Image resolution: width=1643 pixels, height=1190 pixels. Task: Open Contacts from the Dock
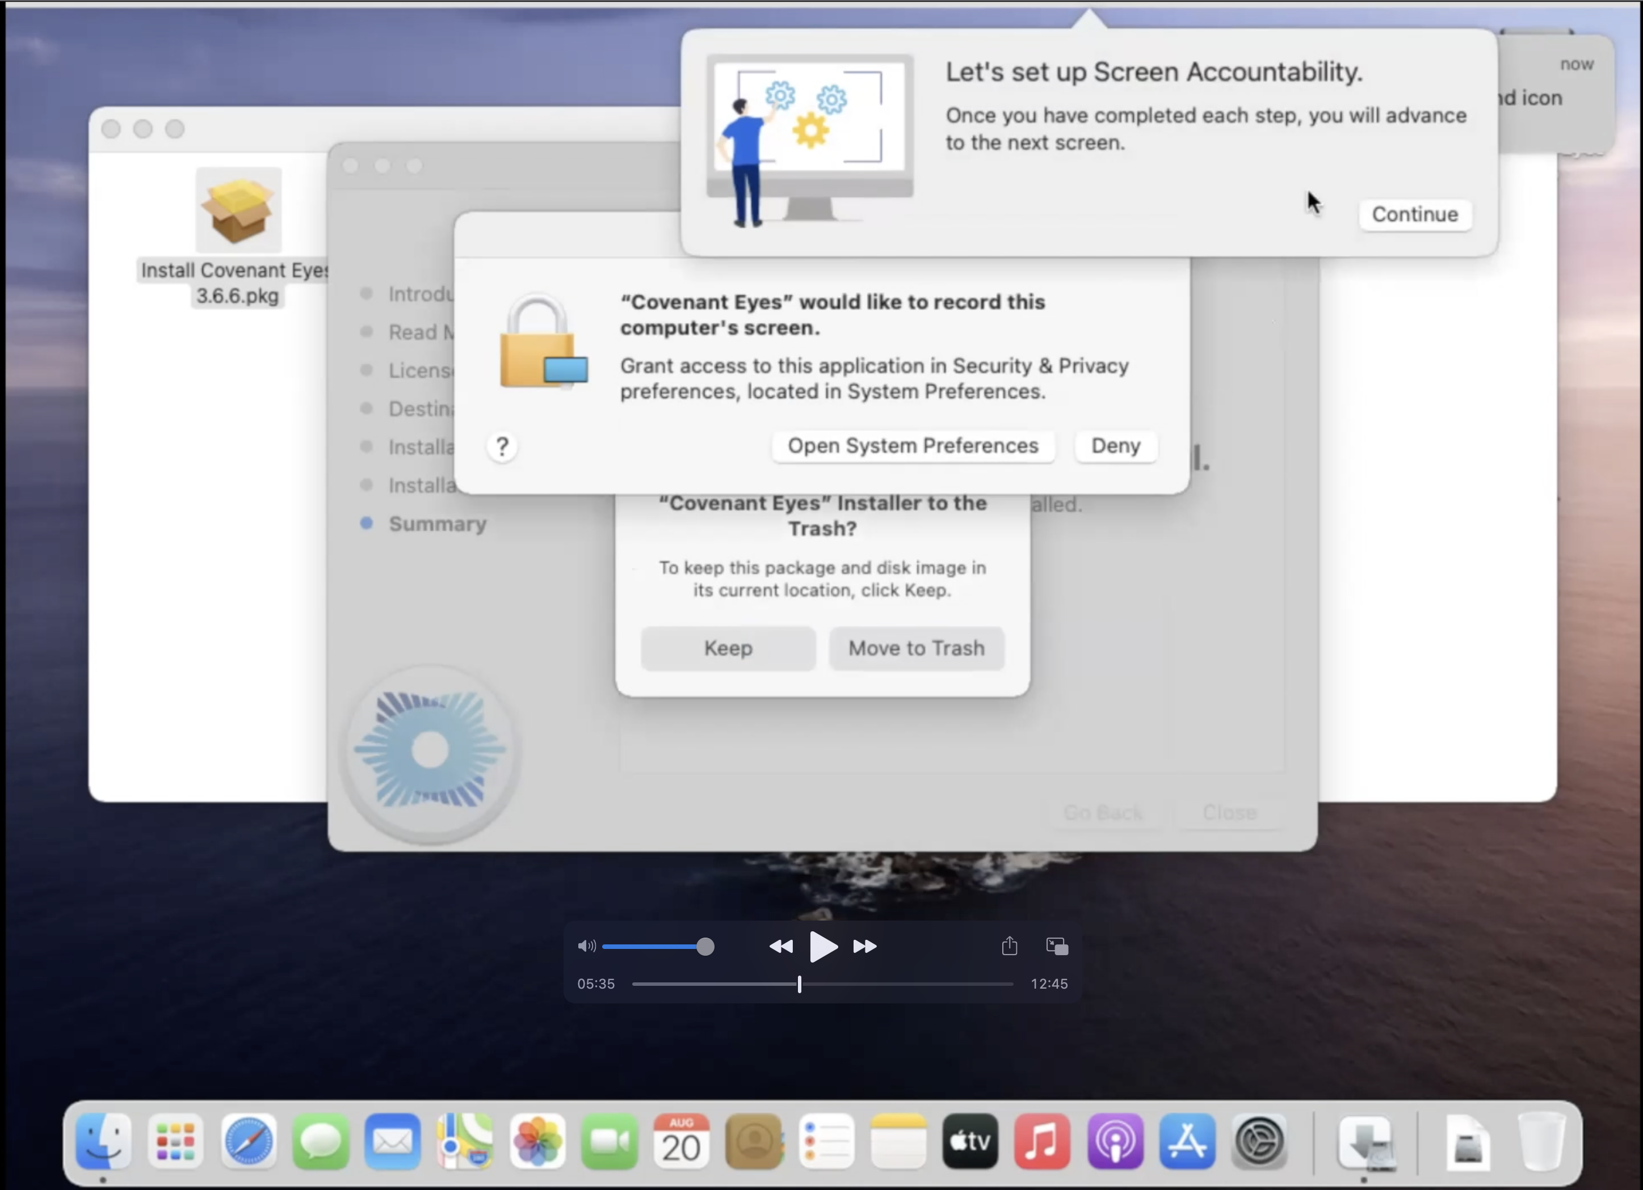[754, 1141]
